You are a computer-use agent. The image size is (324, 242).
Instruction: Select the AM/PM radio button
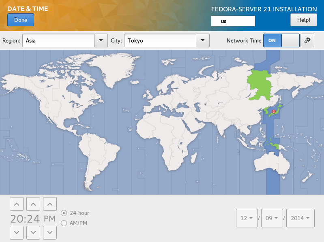64,223
